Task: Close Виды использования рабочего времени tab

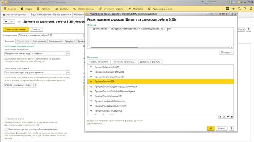Action: [71, 15]
